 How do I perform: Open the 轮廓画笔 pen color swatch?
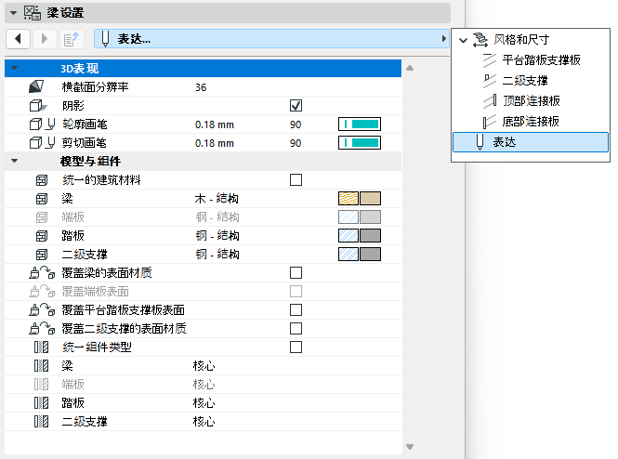360,125
